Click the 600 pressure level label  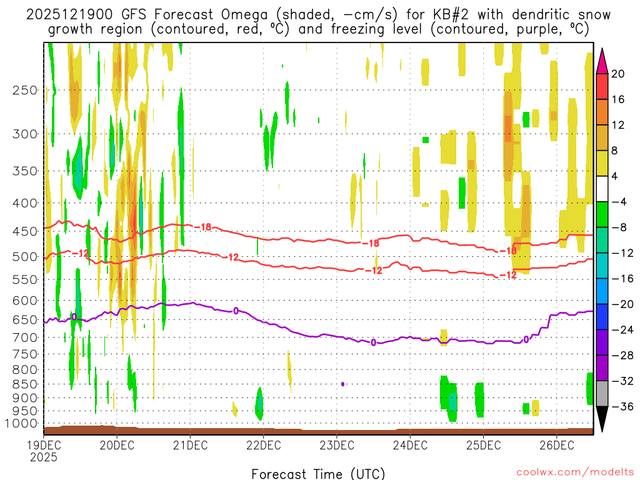25,301
